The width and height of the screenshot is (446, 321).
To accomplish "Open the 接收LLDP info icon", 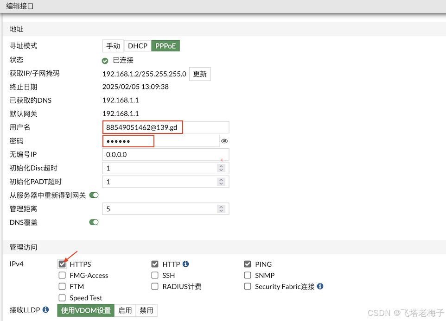I will [45, 309].
